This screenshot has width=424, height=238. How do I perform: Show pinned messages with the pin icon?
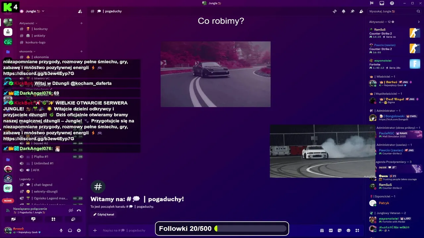tap(352, 11)
